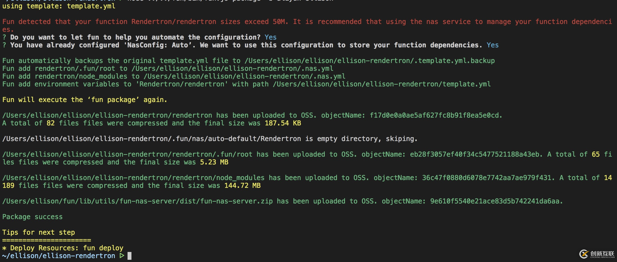The height and width of the screenshot is (262, 617).
Task: Click the objectName starting with f17d0e0a
Action: pos(435,115)
